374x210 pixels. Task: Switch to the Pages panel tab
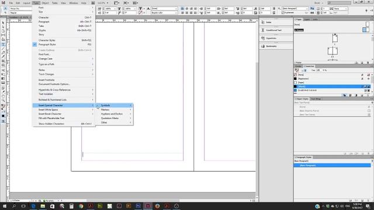(298, 19)
